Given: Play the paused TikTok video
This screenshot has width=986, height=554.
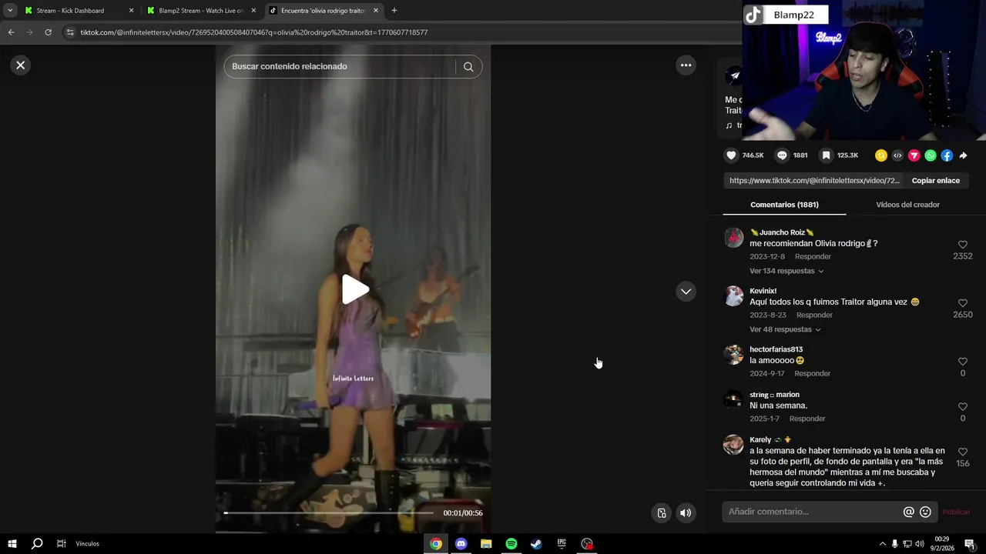Looking at the screenshot, I should pyautogui.click(x=355, y=289).
